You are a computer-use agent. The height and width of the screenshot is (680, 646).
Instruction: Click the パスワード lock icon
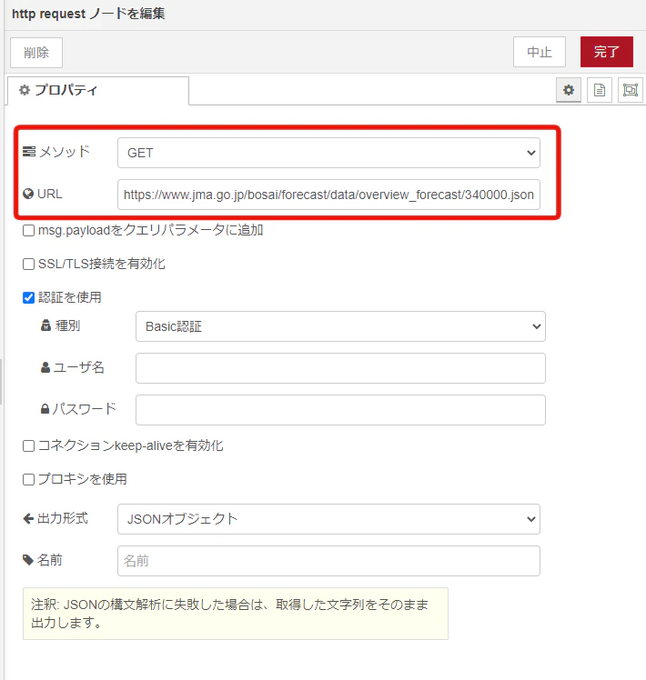point(45,409)
